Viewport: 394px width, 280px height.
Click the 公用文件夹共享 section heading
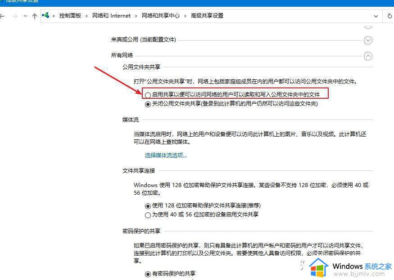141,67
